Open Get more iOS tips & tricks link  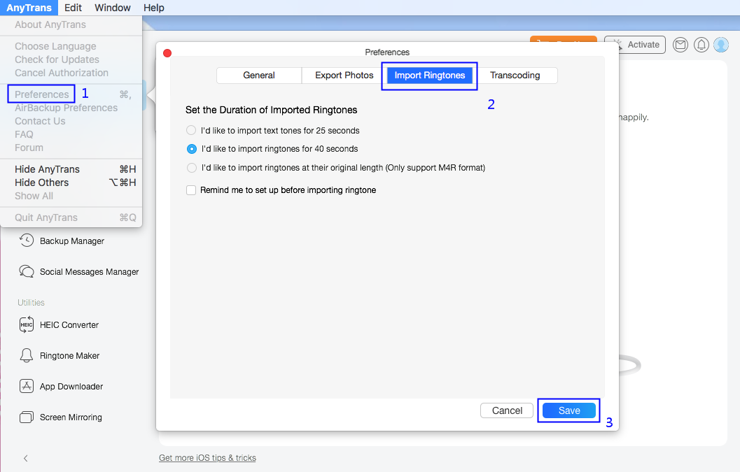coord(207,458)
